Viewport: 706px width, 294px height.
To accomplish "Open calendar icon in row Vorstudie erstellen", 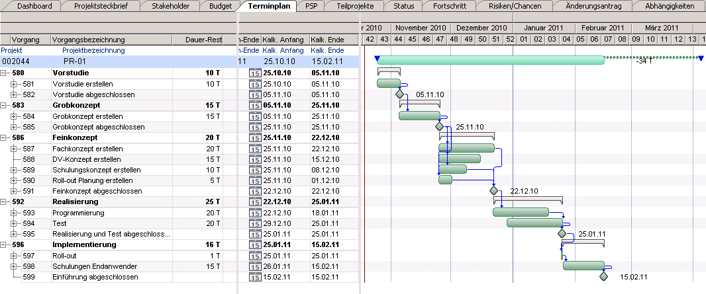I will point(255,84).
